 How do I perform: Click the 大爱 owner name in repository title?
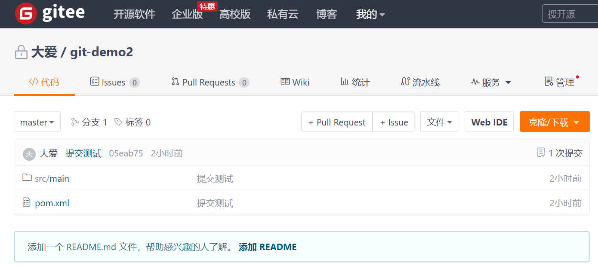[44, 52]
